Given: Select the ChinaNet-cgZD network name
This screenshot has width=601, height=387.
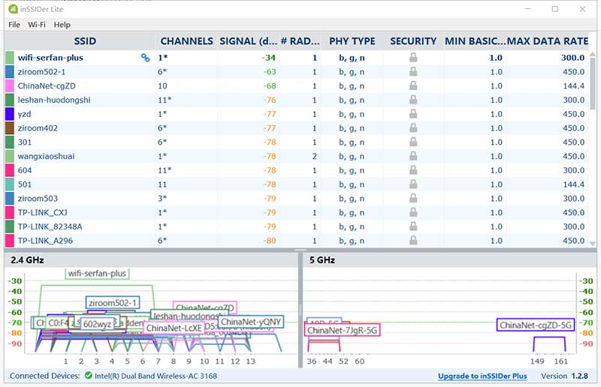Looking at the screenshot, I should point(47,86).
